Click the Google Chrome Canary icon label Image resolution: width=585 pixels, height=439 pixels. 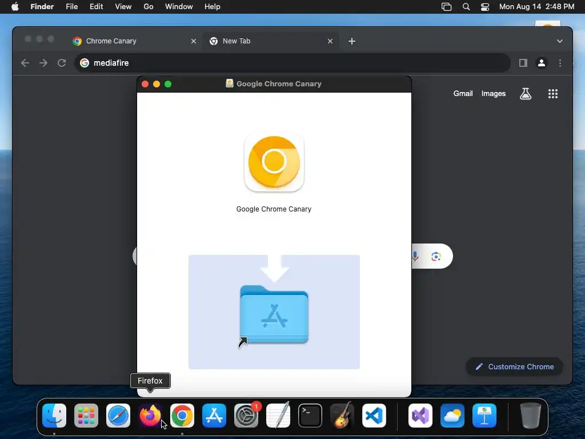tap(274, 209)
